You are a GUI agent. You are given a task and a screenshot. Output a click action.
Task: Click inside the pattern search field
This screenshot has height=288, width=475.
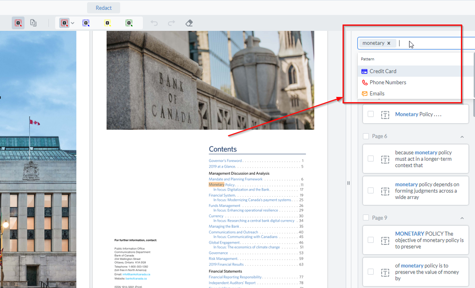[x=420, y=43]
